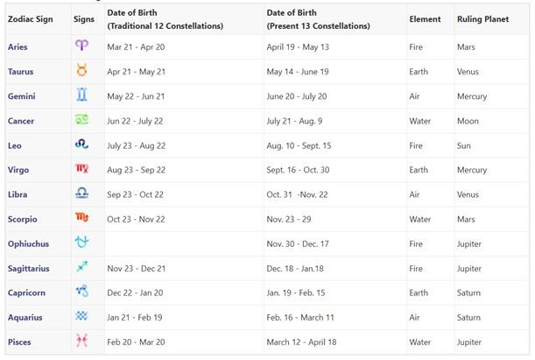Viewport: 535px width, 360px height.
Task: Open the Aries zodiac sign link
Action: pyautogui.click(x=18, y=46)
